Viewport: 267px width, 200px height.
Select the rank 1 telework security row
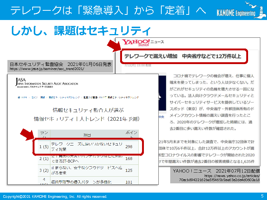(x=88, y=147)
